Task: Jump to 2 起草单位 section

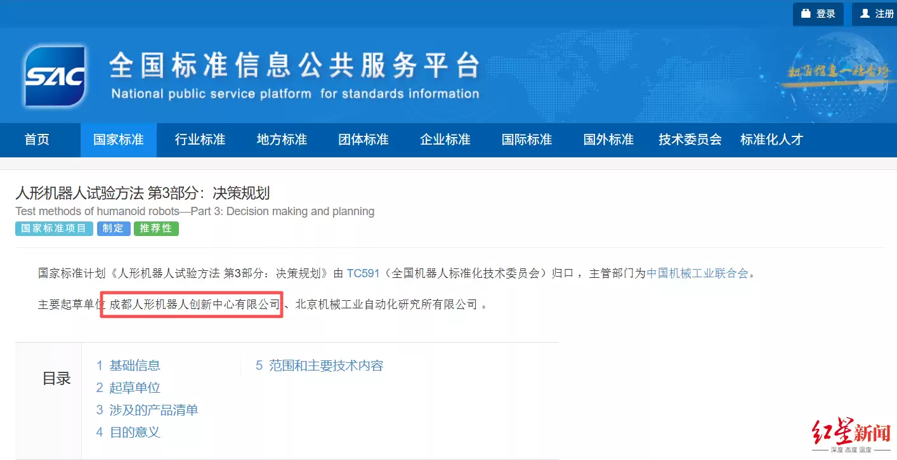Action: (129, 388)
